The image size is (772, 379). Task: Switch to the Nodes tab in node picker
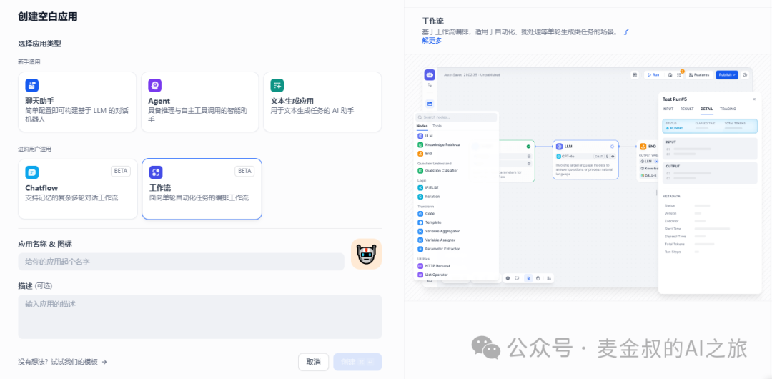coord(422,126)
